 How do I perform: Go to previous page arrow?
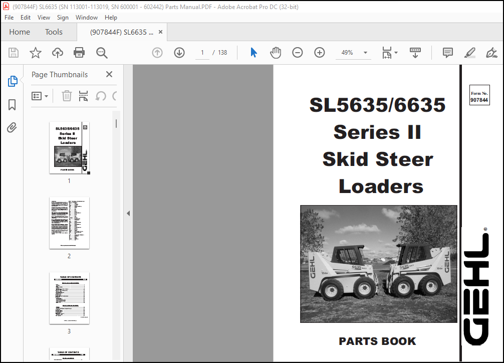(157, 53)
